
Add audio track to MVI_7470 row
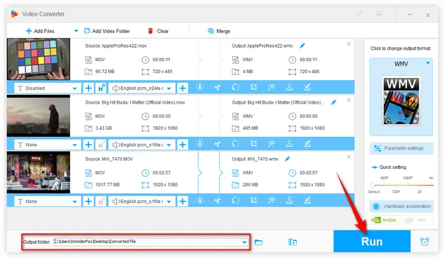pos(182,201)
